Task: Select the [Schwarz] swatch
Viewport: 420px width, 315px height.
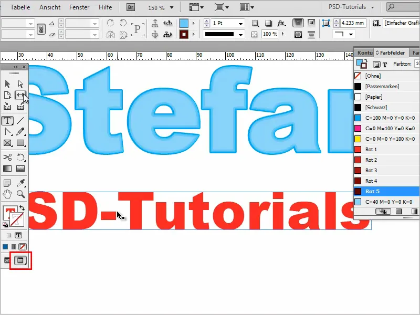Action: (387, 108)
